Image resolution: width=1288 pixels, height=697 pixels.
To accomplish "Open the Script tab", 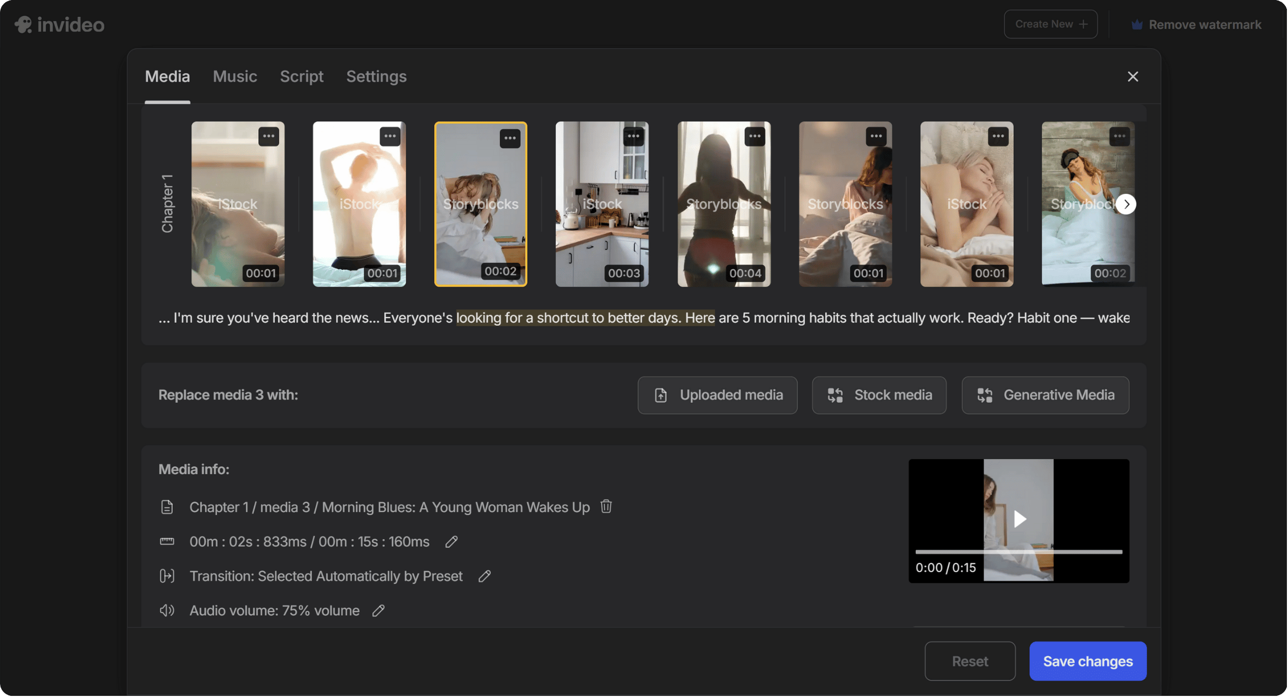I will click(301, 77).
